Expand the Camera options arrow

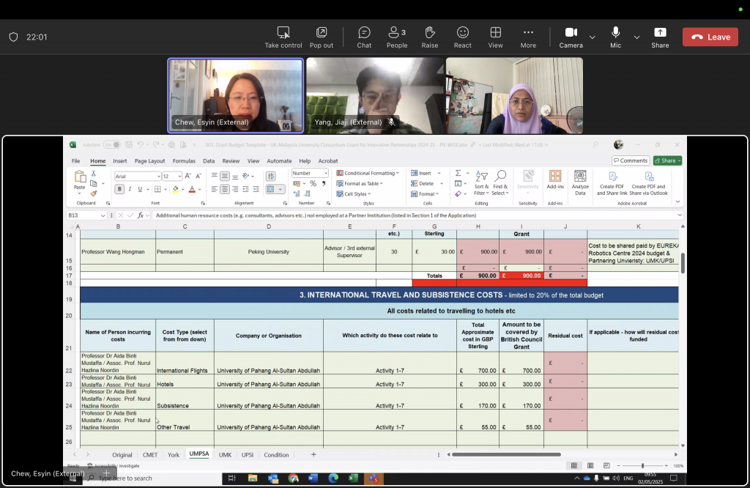592,37
